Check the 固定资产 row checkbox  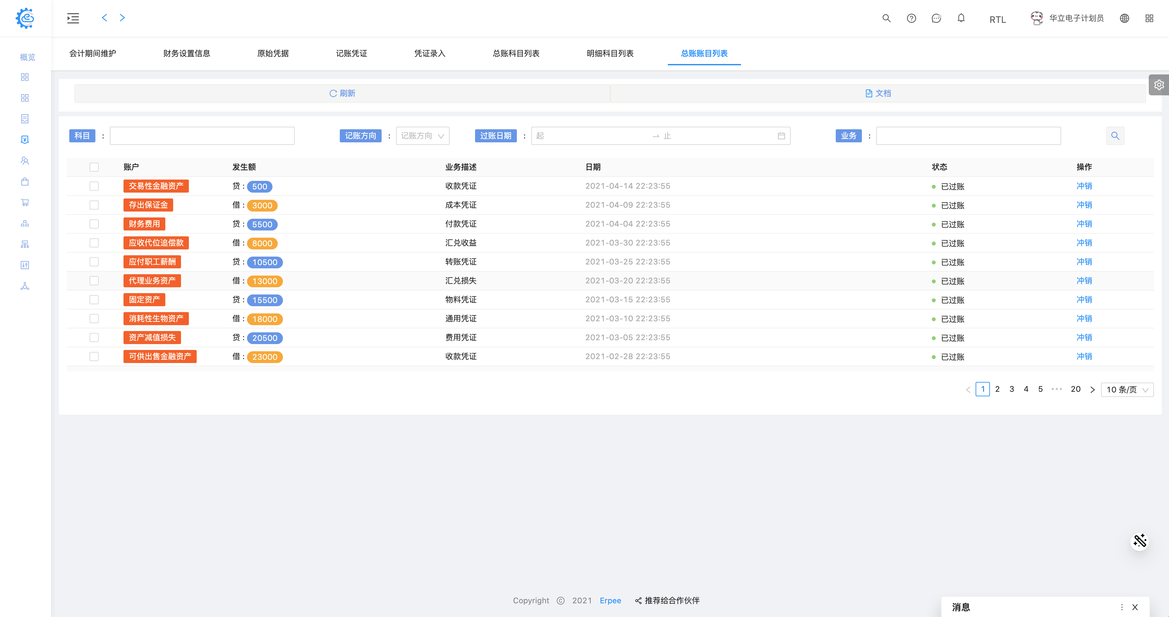tap(94, 300)
